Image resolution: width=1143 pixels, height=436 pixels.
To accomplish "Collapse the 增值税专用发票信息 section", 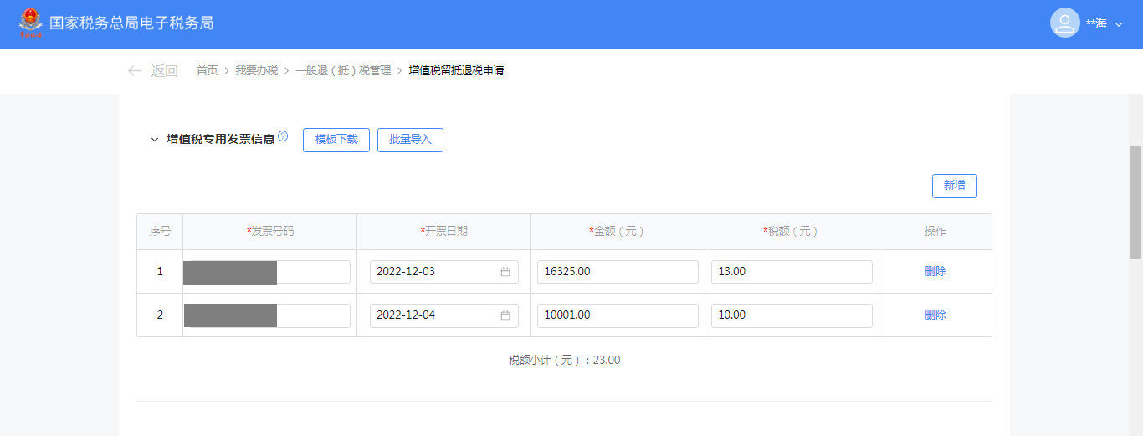I will click(x=154, y=140).
